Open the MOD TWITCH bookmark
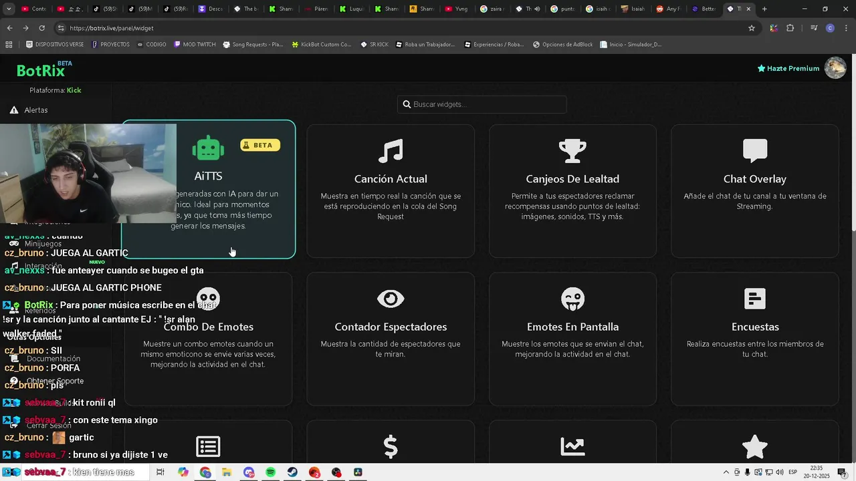 click(x=195, y=45)
